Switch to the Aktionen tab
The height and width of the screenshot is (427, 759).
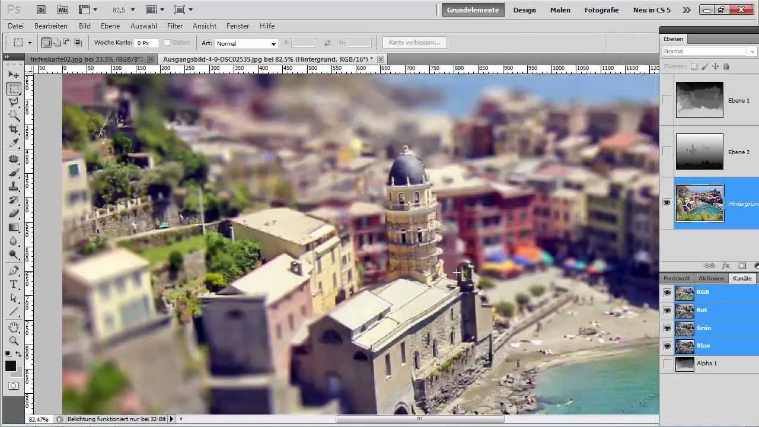tap(711, 278)
